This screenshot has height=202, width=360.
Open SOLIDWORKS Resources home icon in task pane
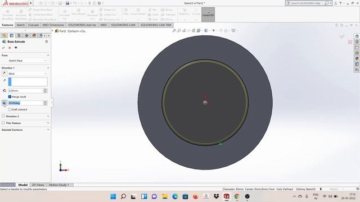point(357,36)
